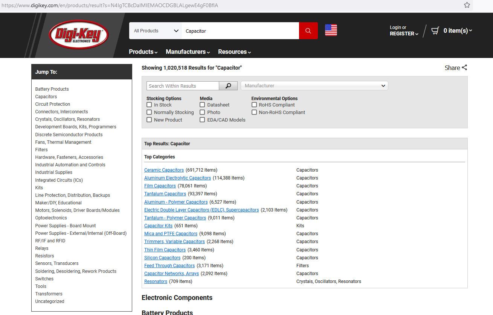The width and height of the screenshot is (493, 315).
Task: Jump to Battery Products section
Action: pyautogui.click(x=52, y=89)
